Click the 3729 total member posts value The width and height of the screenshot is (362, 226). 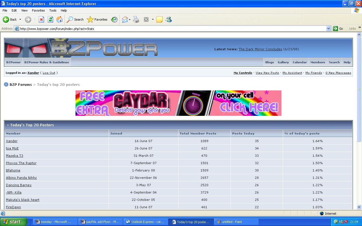coord(204,192)
